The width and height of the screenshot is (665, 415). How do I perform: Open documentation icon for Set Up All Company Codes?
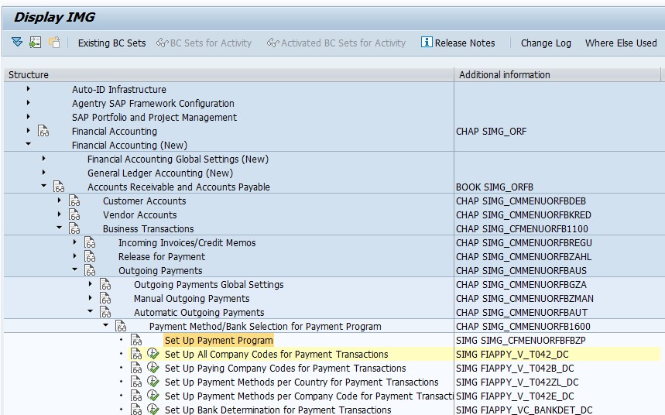136,354
